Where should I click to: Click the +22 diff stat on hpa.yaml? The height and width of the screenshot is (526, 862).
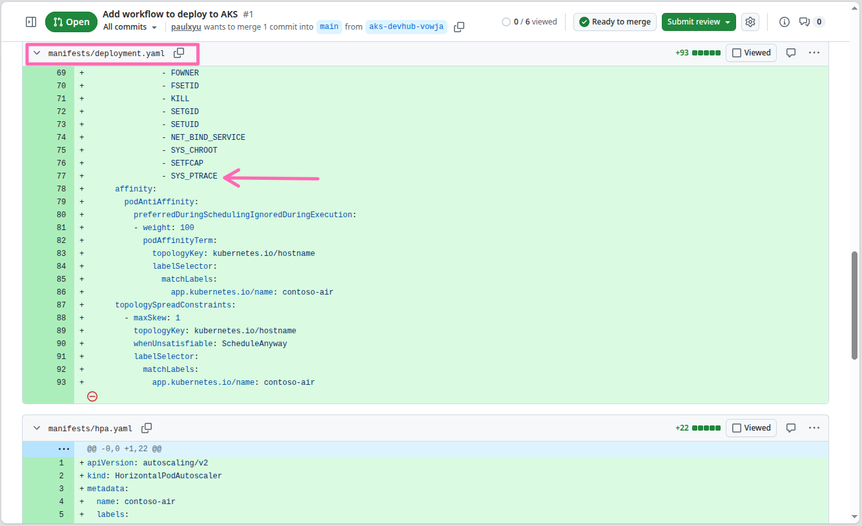coord(682,428)
